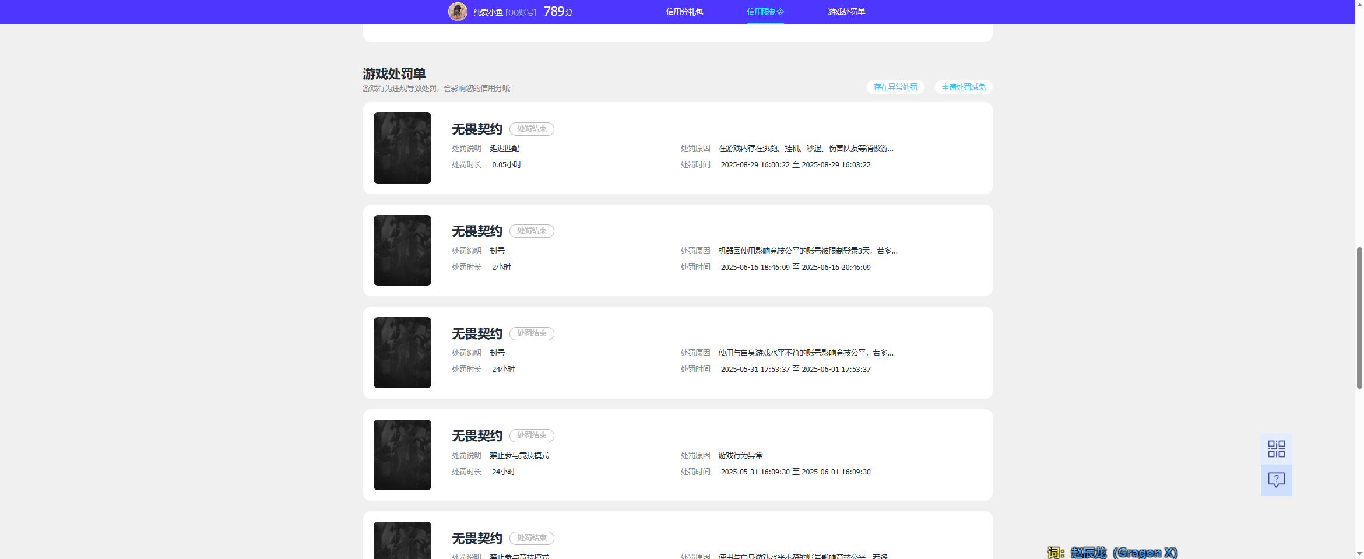
Task: Click the 延迟匹配 penalty description
Action: point(504,148)
